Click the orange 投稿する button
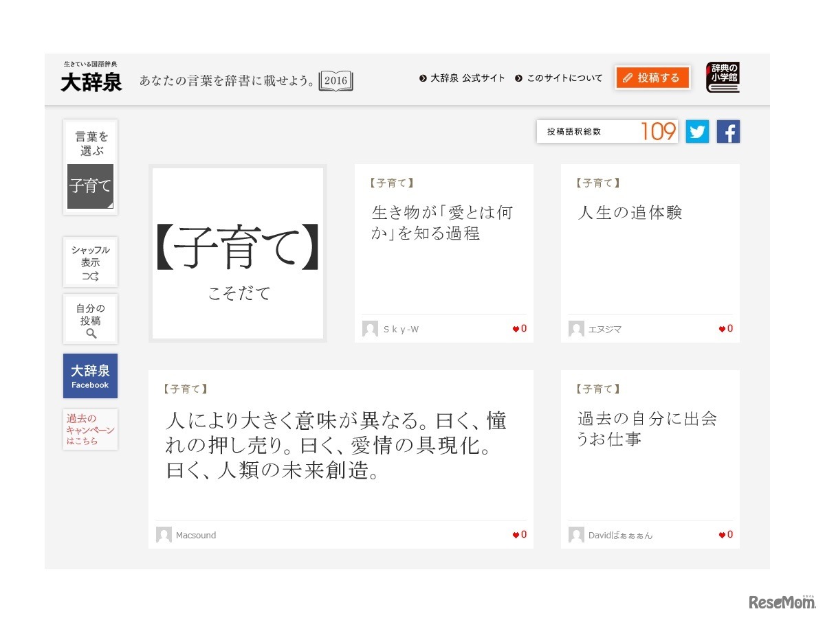This screenshot has width=825, height=618. coord(652,78)
